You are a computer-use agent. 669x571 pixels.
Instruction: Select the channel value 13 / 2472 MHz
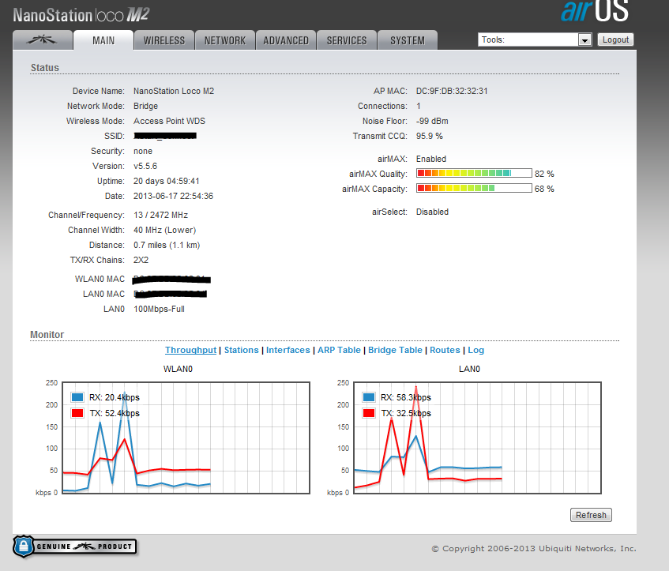point(160,215)
